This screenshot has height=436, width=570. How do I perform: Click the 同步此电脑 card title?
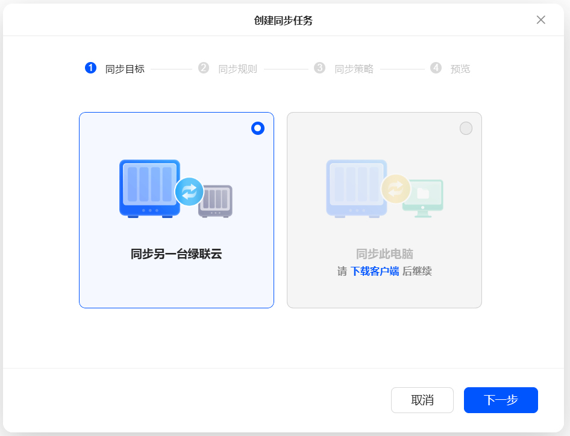384,254
